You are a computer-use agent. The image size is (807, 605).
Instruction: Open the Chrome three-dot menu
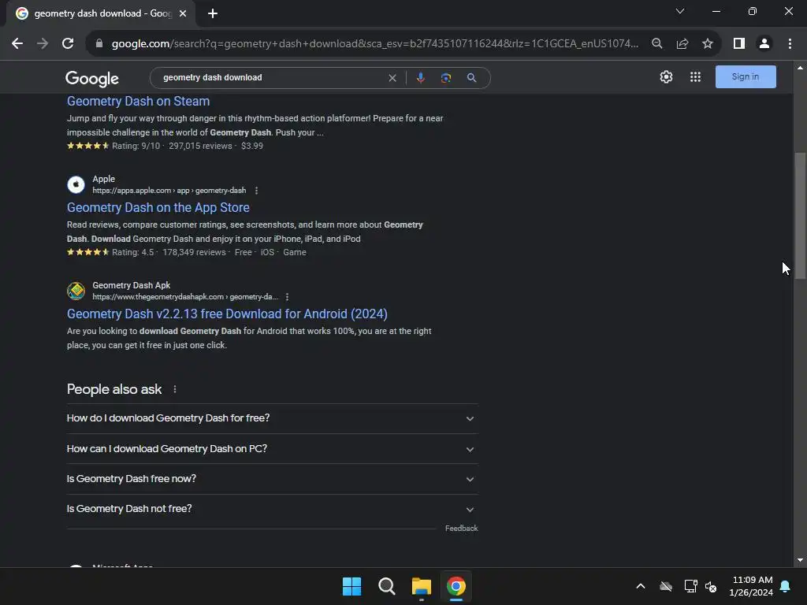(x=790, y=44)
